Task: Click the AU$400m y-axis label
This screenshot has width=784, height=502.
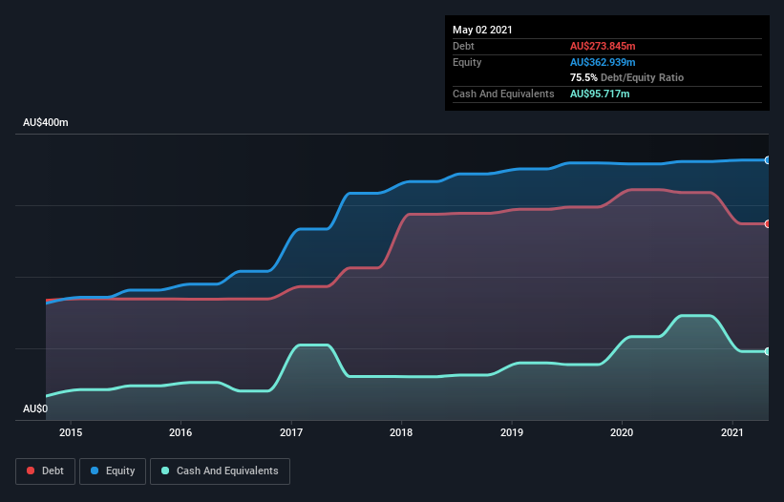Action: pyautogui.click(x=46, y=122)
